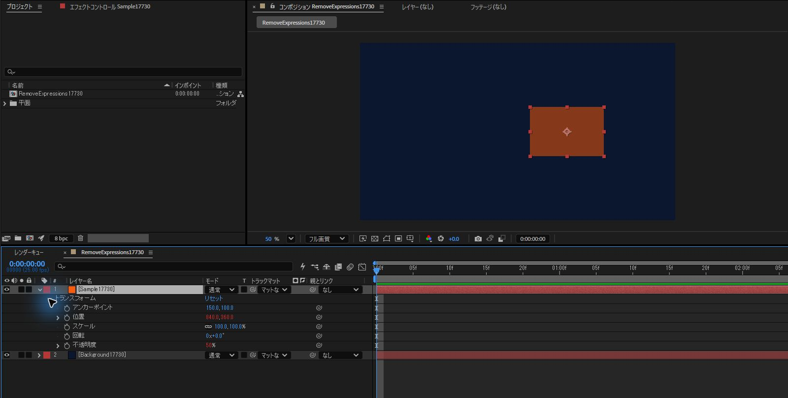Delete selected project item with trash icon
Screen dimensions: 788x398
click(x=80, y=238)
